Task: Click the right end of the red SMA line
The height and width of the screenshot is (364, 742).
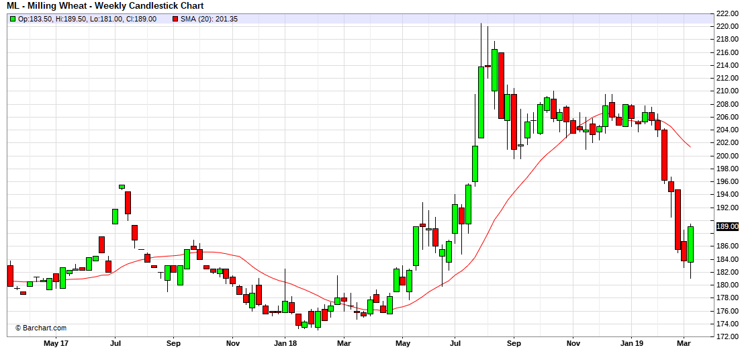Action: point(690,146)
